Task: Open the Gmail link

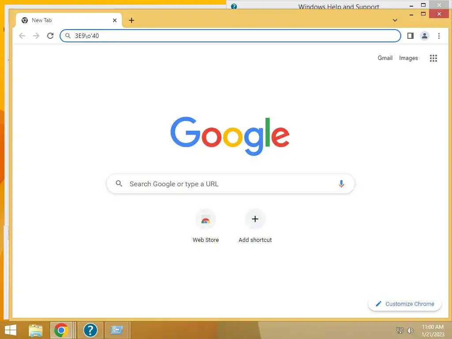Action: pyautogui.click(x=385, y=58)
